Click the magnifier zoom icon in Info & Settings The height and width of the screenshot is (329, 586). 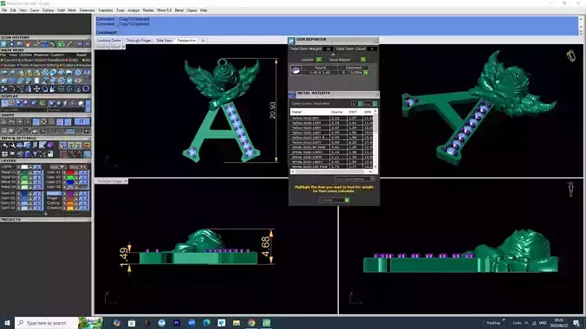[x=5, y=145]
